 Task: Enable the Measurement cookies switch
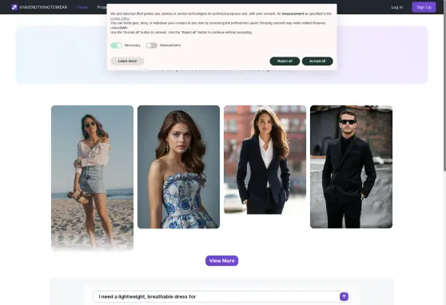point(152,46)
